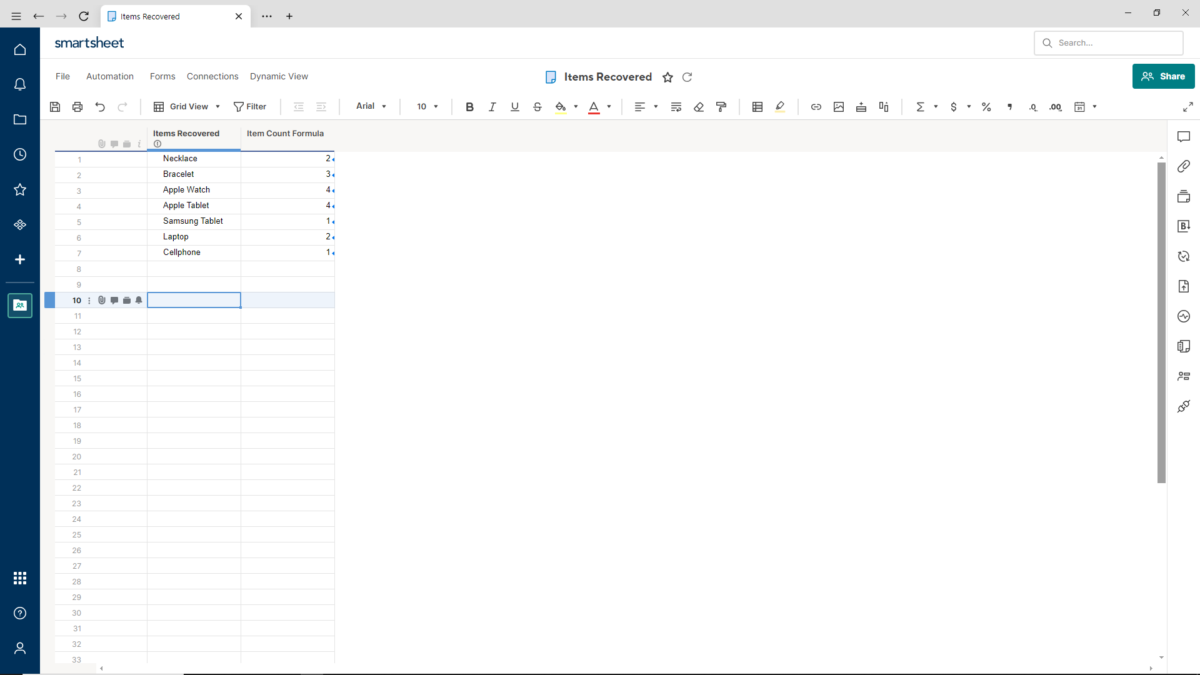Image resolution: width=1200 pixels, height=675 pixels.
Task: Open the Sum functions dropdown arrow
Action: coord(936,107)
